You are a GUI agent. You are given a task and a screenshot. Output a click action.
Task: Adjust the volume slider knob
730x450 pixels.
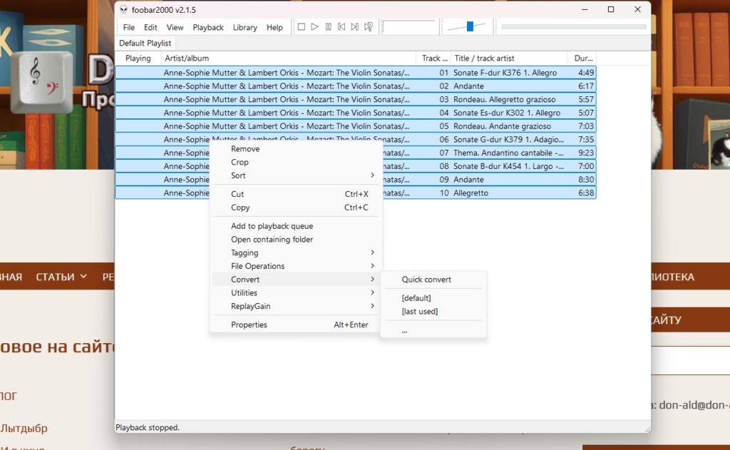pyautogui.click(x=470, y=26)
